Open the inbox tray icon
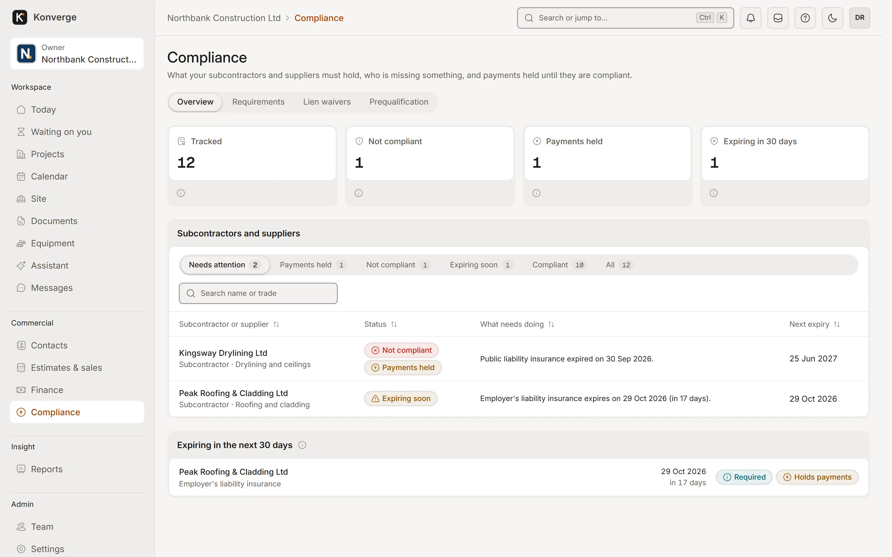892x557 pixels. click(778, 18)
